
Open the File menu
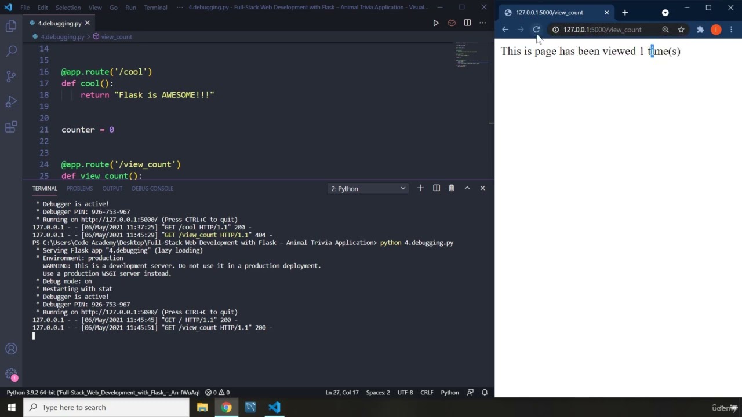tap(25, 8)
